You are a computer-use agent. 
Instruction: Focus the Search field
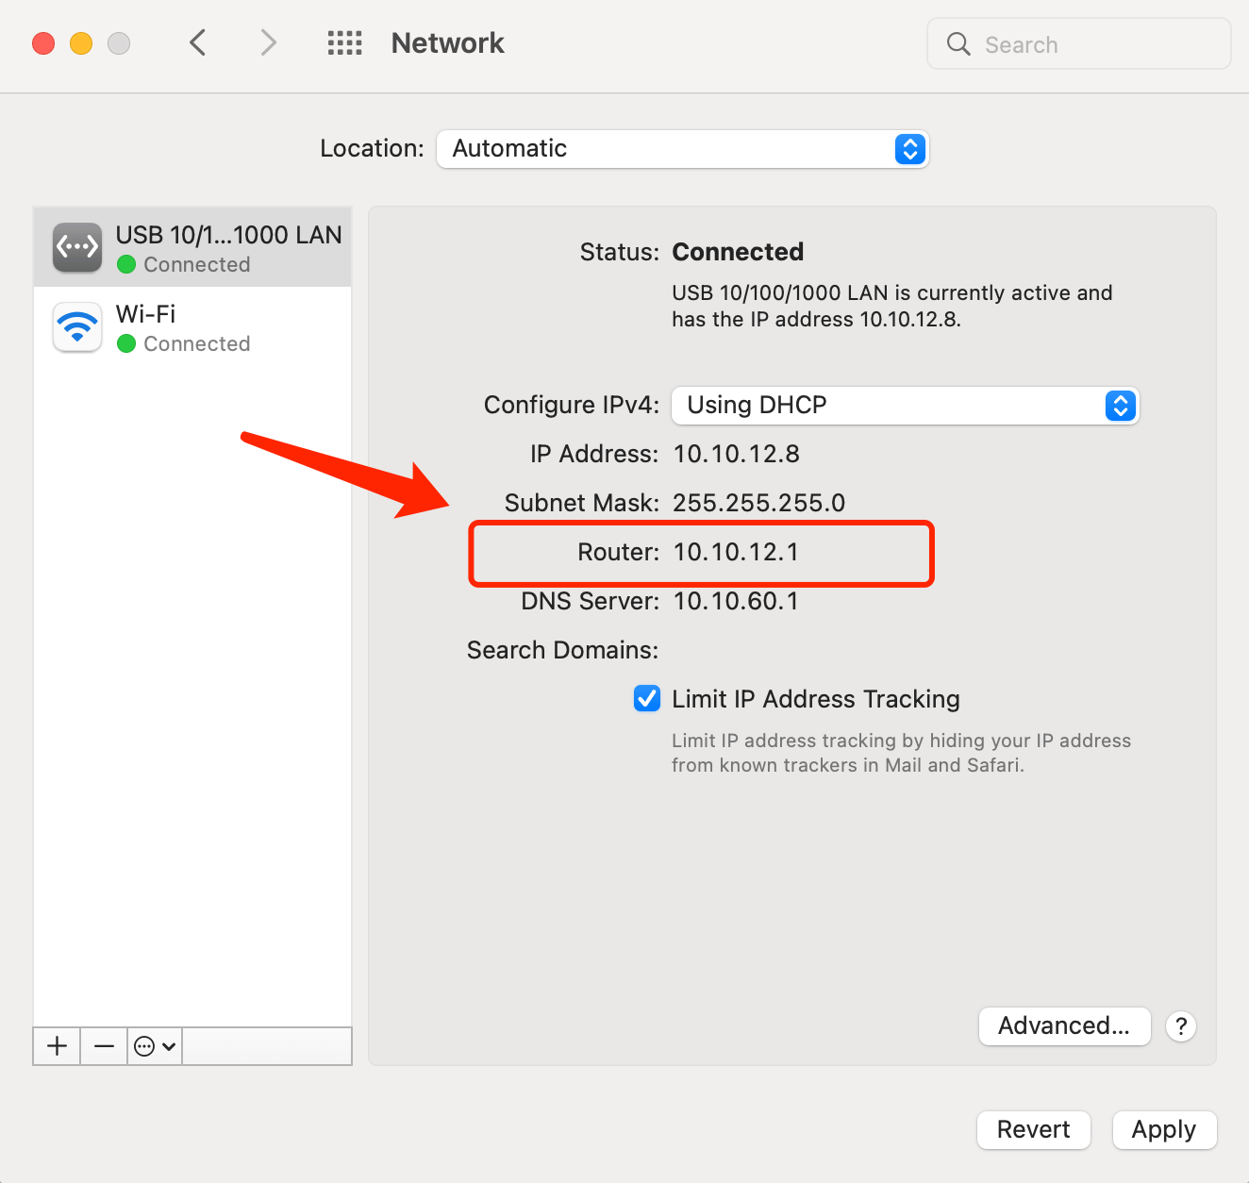tap(1079, 43)
